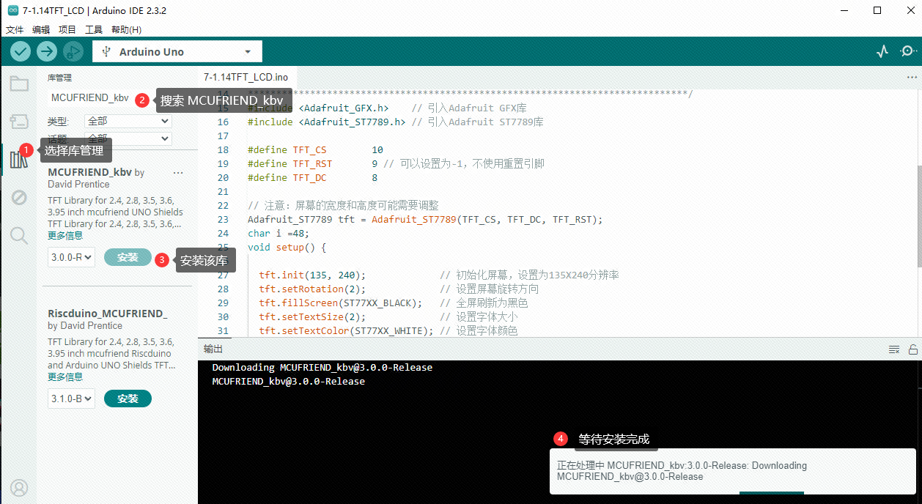Click the library search field containing MCUFRIEND_kbv

pyautogui.click(x=92, y=98)
